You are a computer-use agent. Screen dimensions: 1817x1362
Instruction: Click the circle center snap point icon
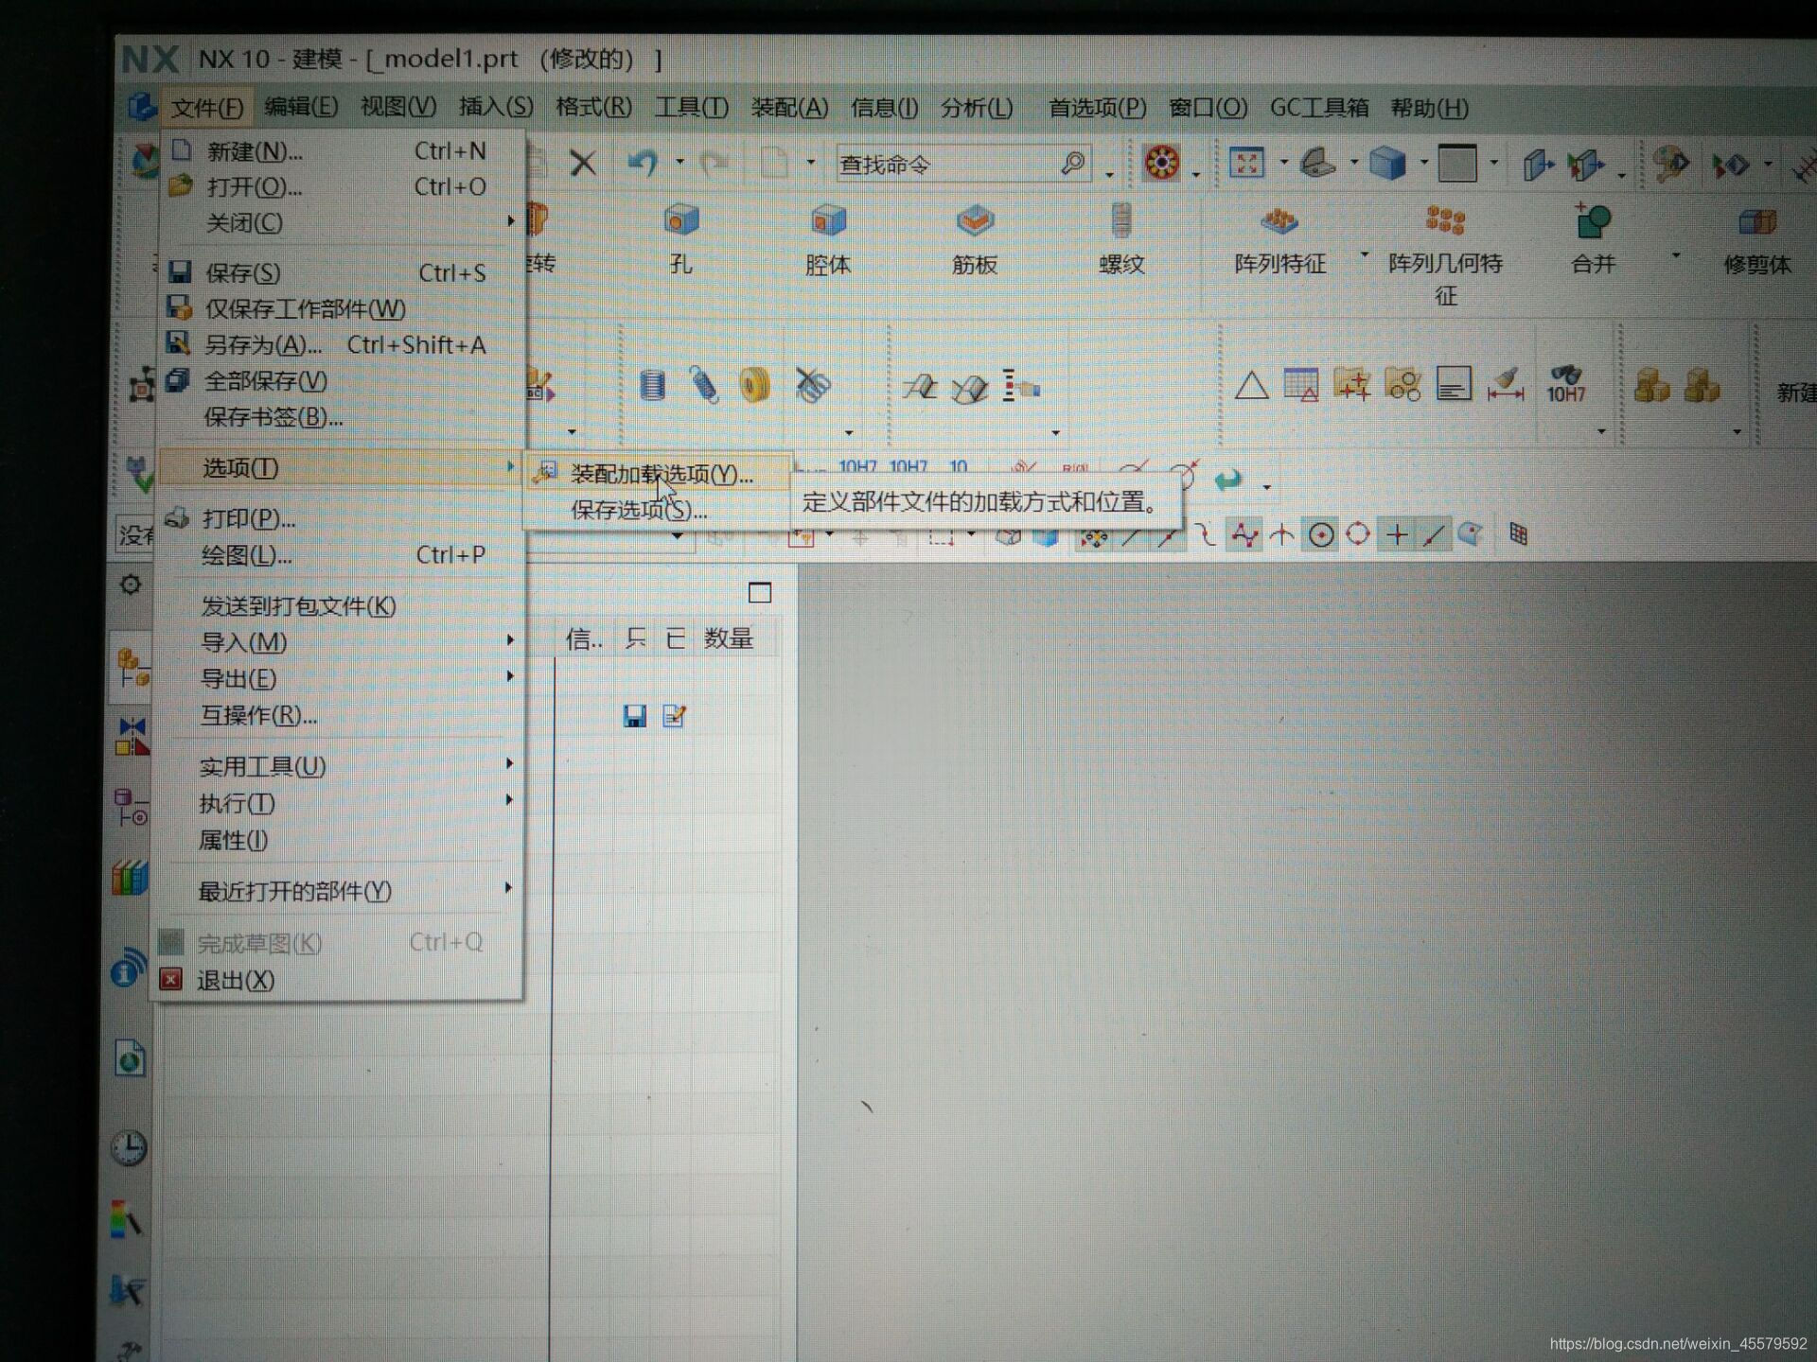point(1321,535)
